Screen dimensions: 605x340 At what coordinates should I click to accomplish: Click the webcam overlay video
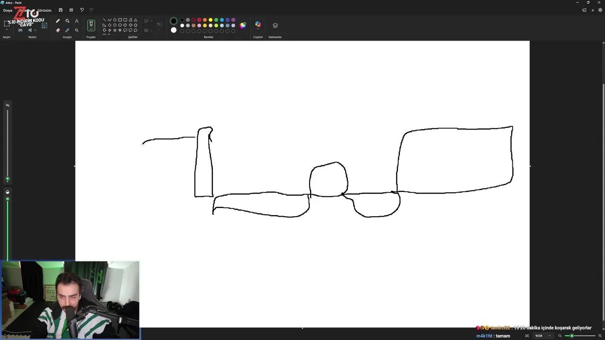(70, 300)
